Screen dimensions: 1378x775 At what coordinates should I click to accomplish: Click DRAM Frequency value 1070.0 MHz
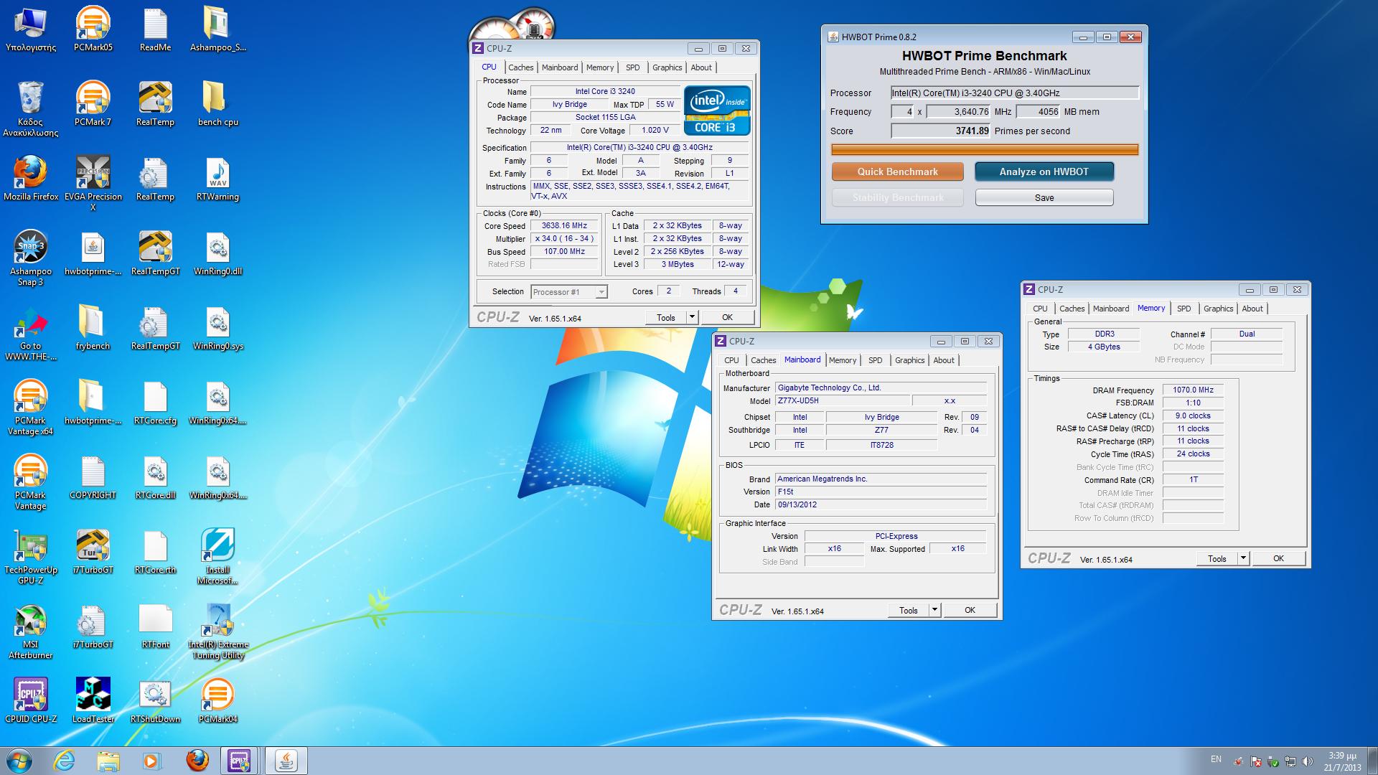click(x=1193, y=390)
